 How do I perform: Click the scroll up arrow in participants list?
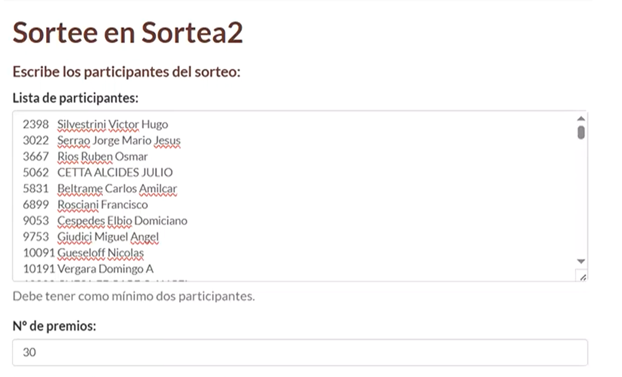click(x=581, y=118)
